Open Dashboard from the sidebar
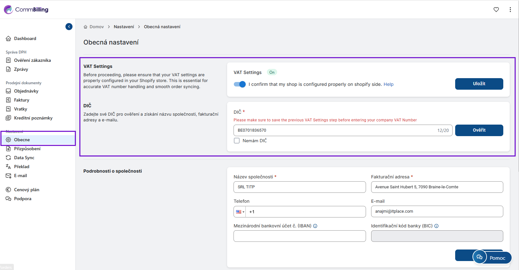This screenshot has width=519, height=270. (x=25, y=38)
